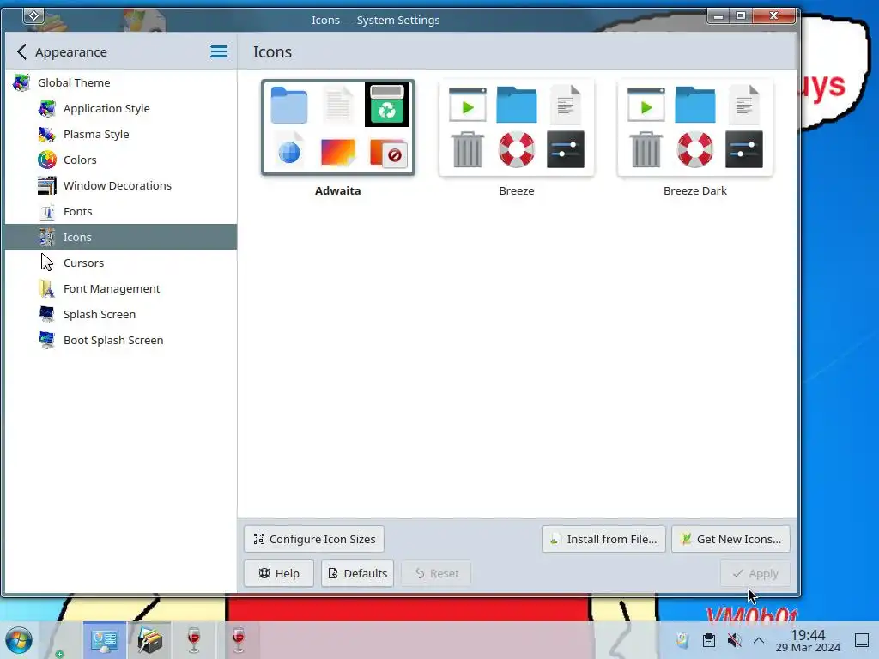
Task: Open the Application Style page
Action: coord(120,108)
